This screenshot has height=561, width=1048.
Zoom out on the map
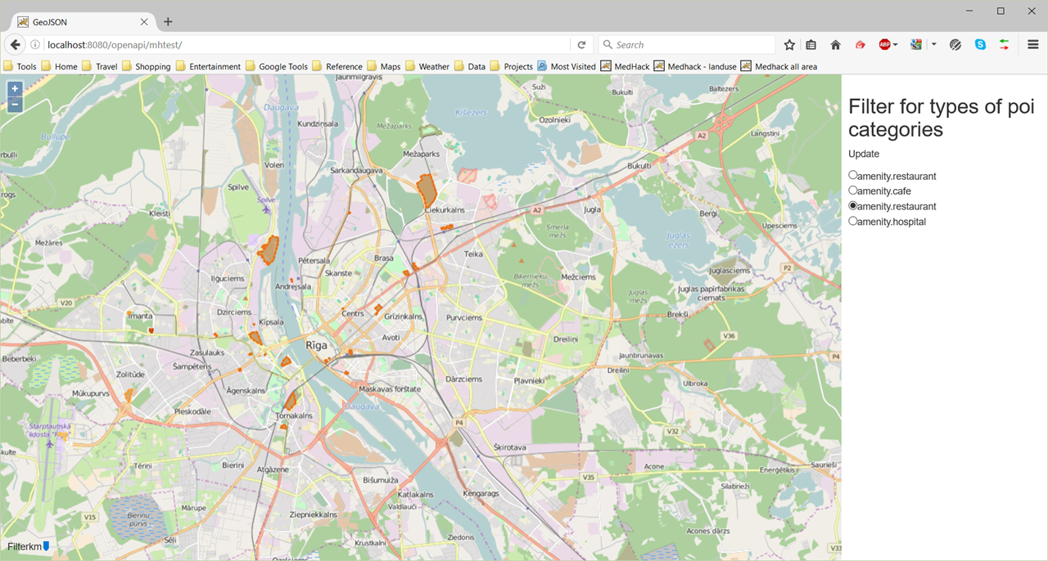pyautogui.click(x=15, y=104)
